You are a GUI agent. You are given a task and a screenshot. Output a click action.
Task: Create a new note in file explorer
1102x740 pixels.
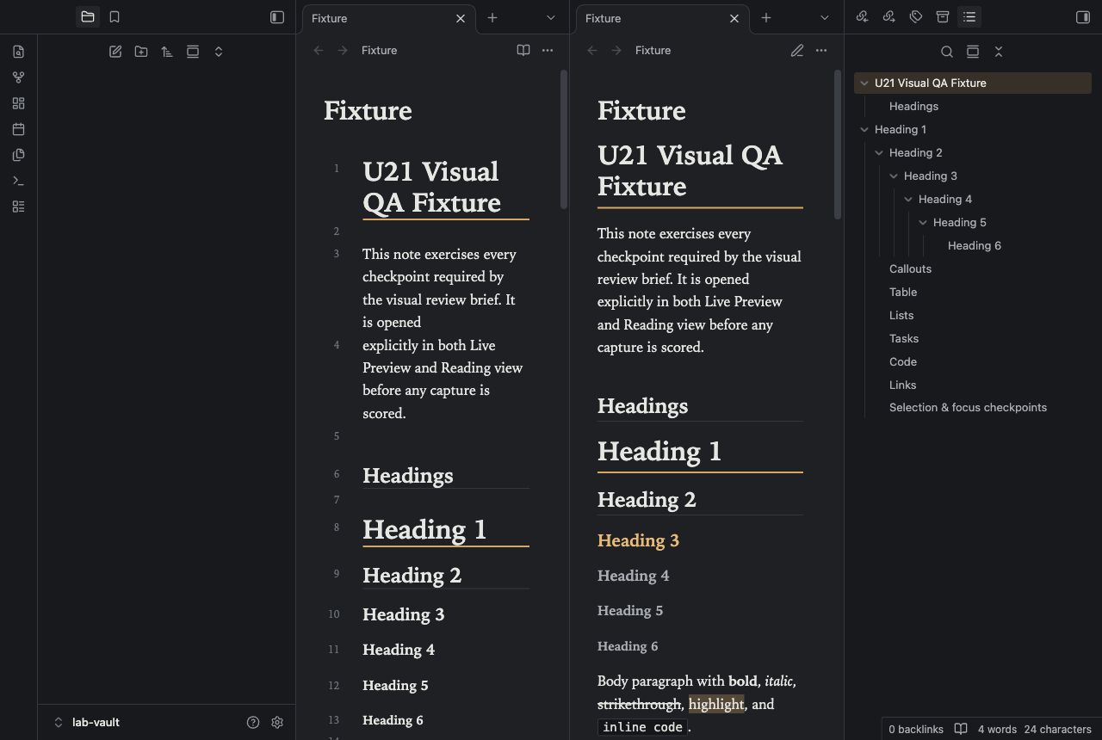[115, 52]
